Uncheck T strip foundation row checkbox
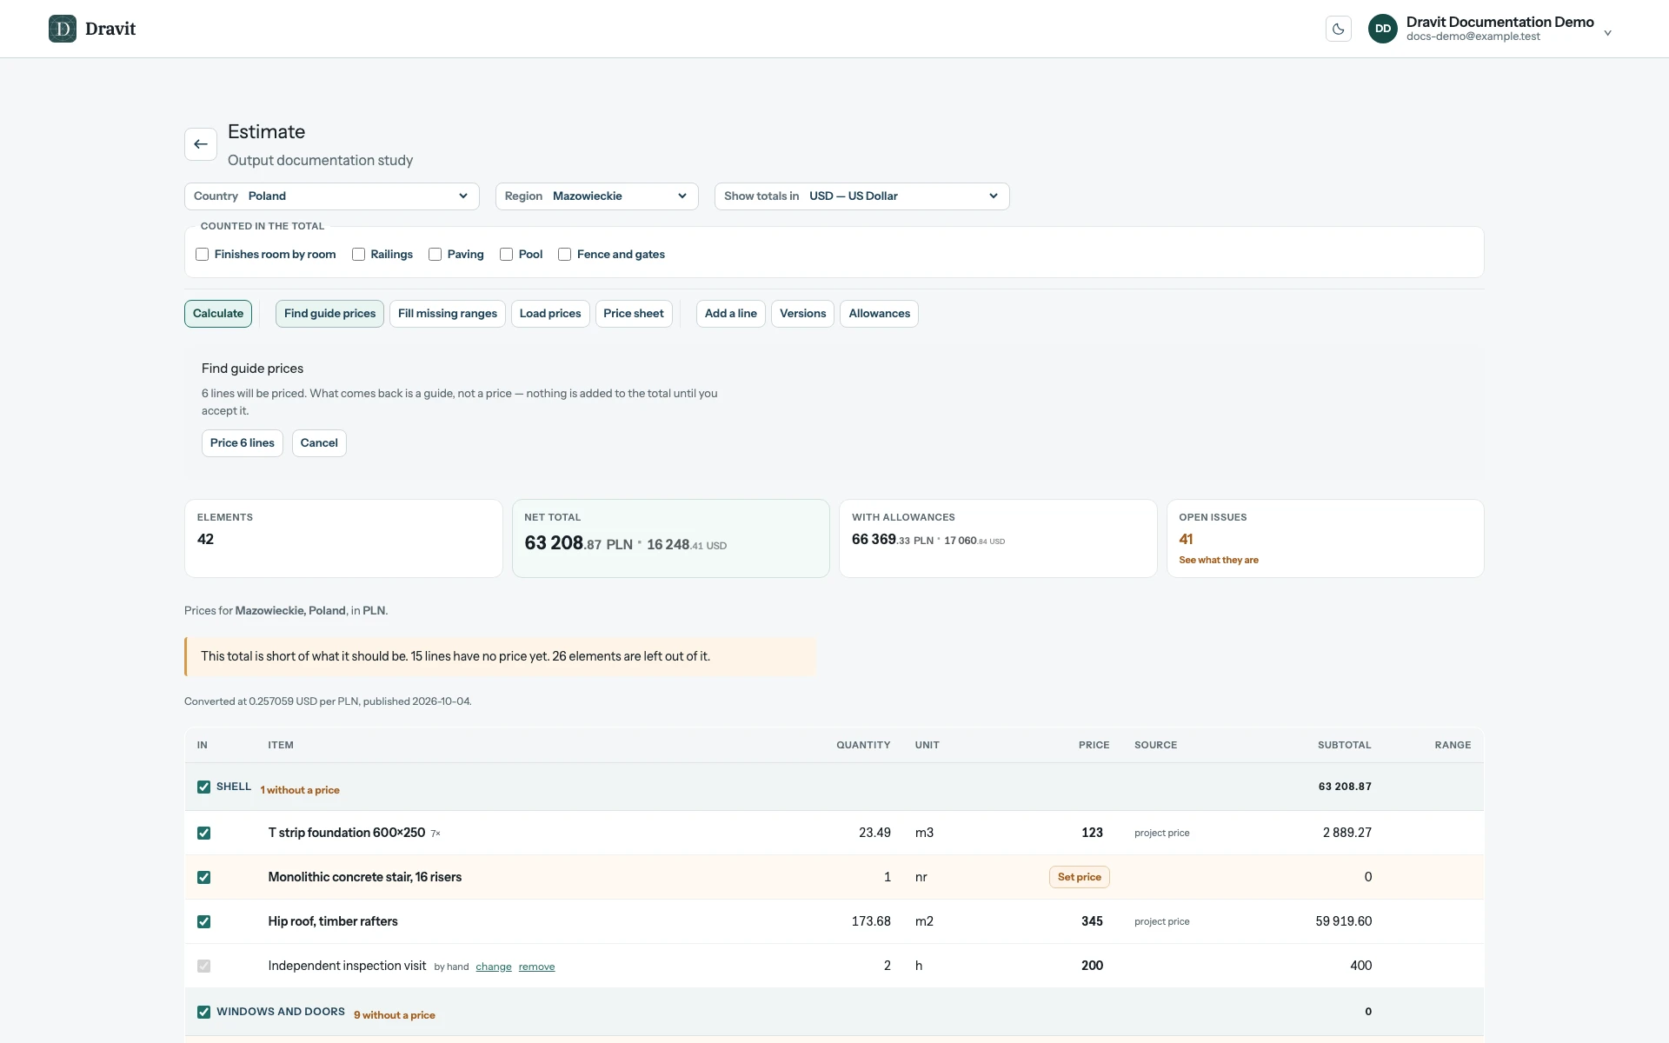 tap(204, 834)
